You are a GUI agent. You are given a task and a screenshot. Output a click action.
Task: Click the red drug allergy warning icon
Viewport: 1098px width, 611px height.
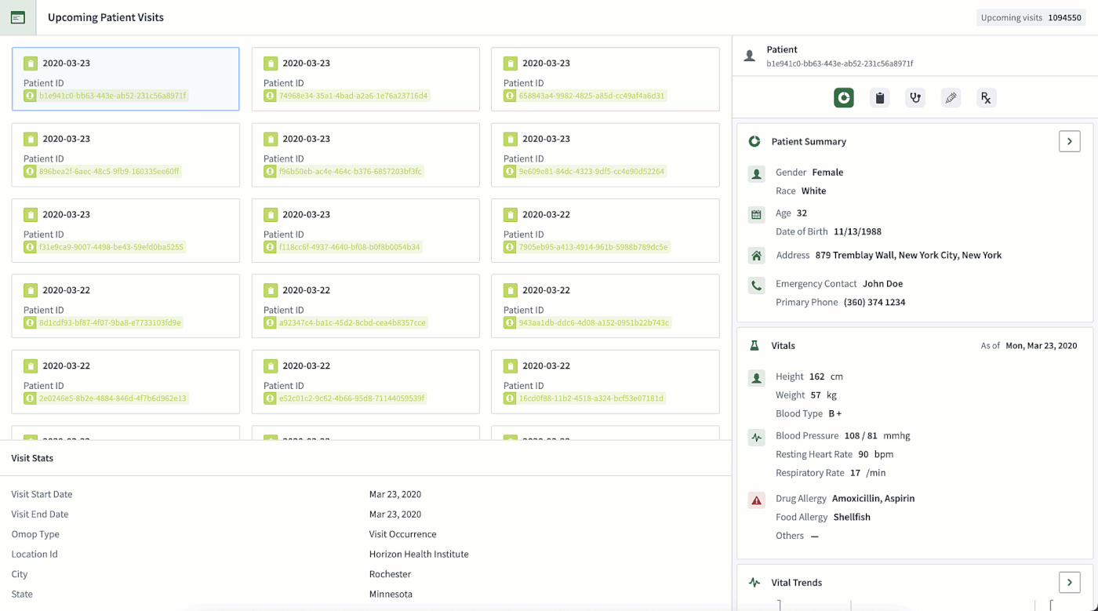point(756,500)
